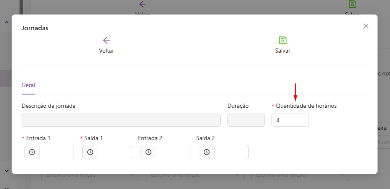Click into the Entrada 1 time input

click(57, 153)
